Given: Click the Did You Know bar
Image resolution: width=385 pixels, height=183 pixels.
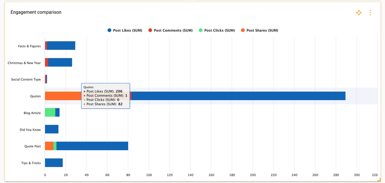Looking at the screenshot, I should tap(52, 129).
